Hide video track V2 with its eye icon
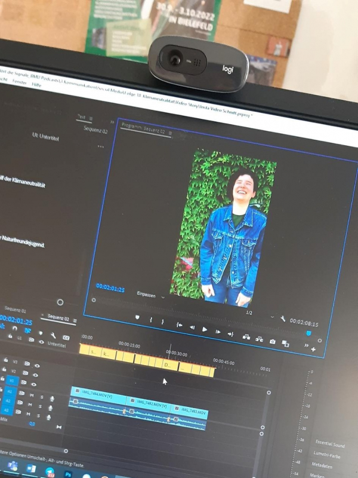358x478 pixels. 36,375
